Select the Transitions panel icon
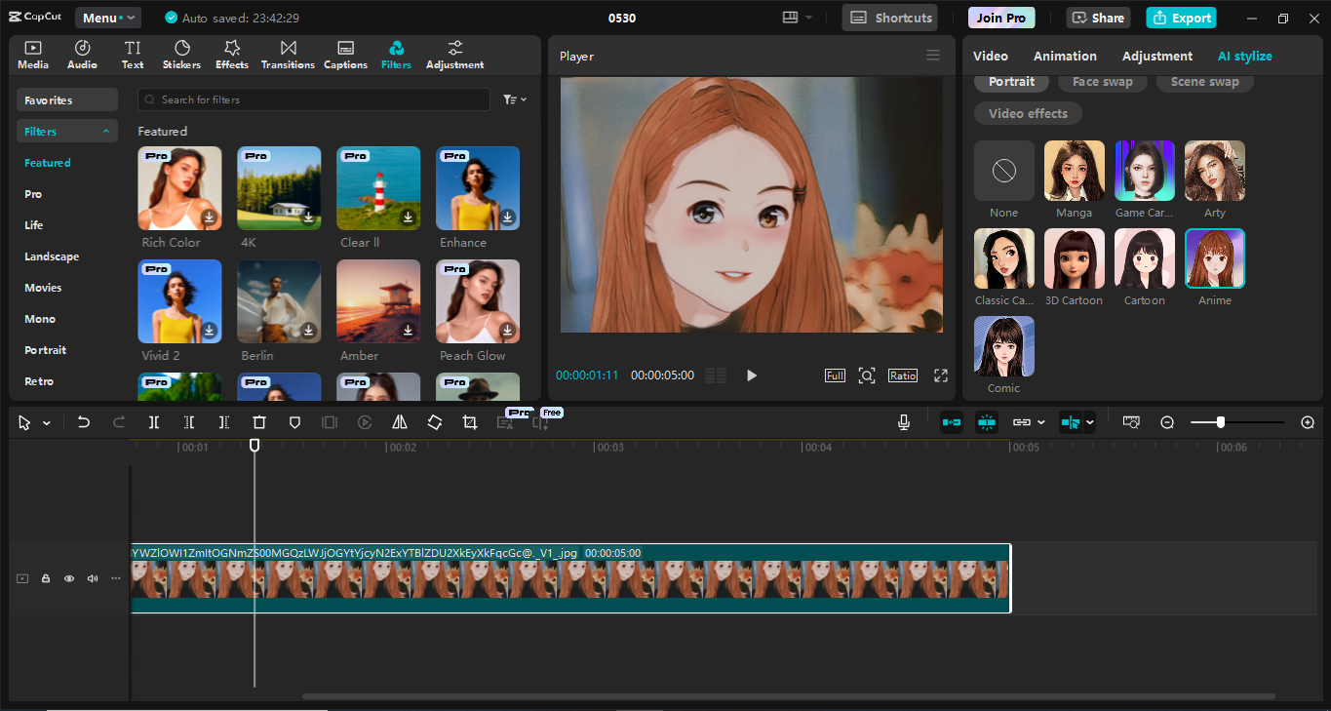Screen dimensions: 1331x711 (288, 54)
